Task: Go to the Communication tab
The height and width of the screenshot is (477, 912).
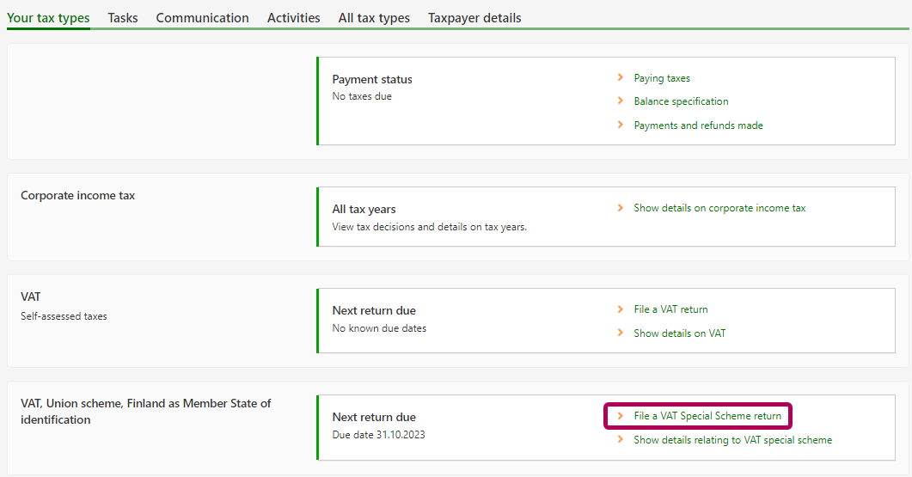Action: click(202, 18)
